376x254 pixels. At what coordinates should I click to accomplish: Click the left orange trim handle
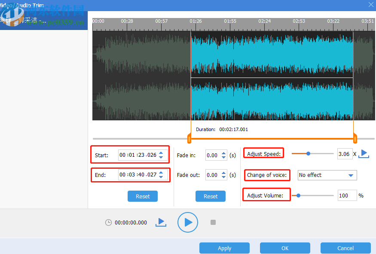(x=189, y=138)
